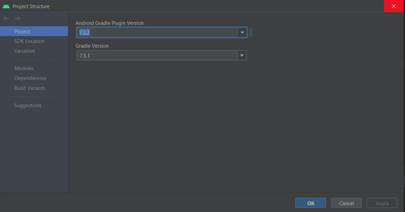Dismiss the dialog with Cancel

click(346, 203)
